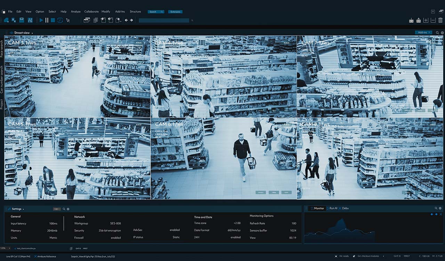Image resolution: width=445 pixels, height=261 pixels.
Task: Click the magnifier in Settings panel header
Action: tap(64, 209)
